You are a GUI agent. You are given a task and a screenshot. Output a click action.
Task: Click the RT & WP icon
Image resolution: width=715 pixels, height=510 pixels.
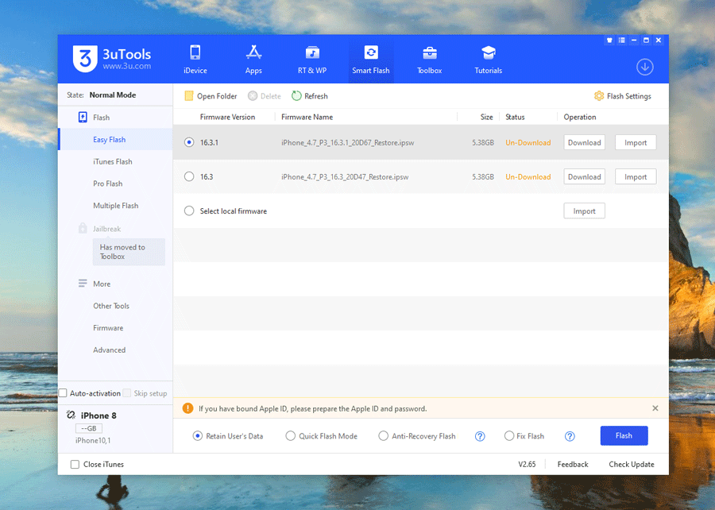coord(312,53)
